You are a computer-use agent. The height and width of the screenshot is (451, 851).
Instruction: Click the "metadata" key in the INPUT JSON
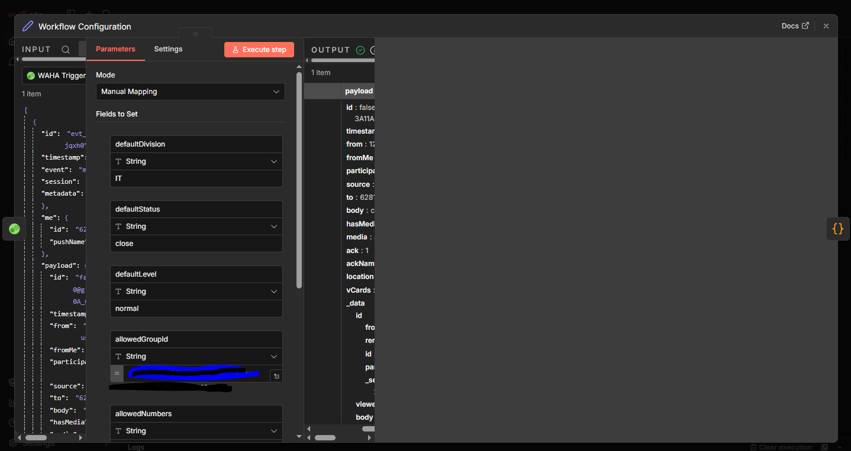coord(60,193)
